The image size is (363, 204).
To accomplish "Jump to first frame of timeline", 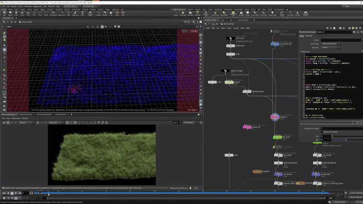I will [x=4, y=193].
